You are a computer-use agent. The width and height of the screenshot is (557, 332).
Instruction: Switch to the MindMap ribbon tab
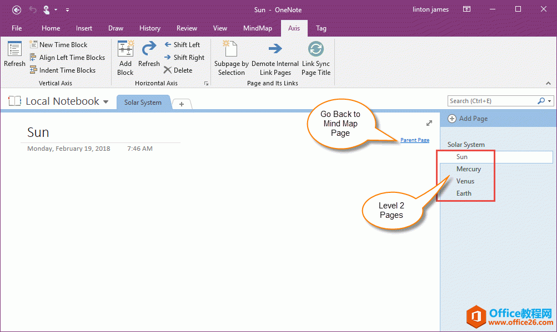(x=257, y=28)
